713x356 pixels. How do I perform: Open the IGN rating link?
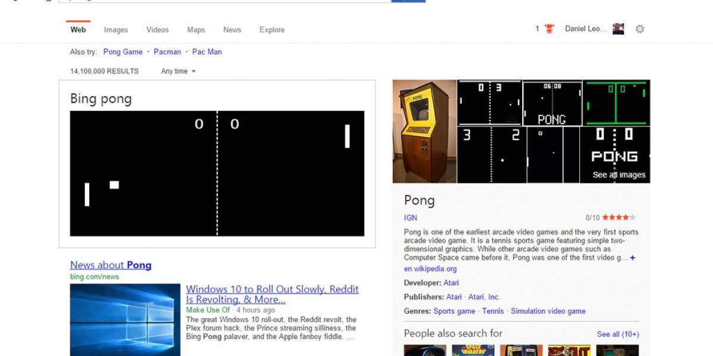[411, 218]
